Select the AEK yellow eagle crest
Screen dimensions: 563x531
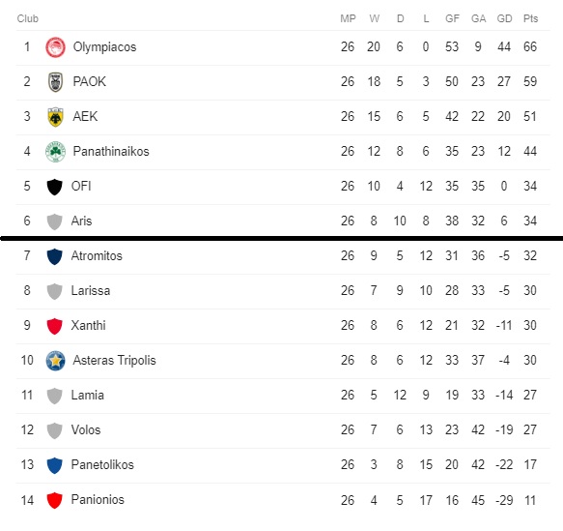point(55,117)
